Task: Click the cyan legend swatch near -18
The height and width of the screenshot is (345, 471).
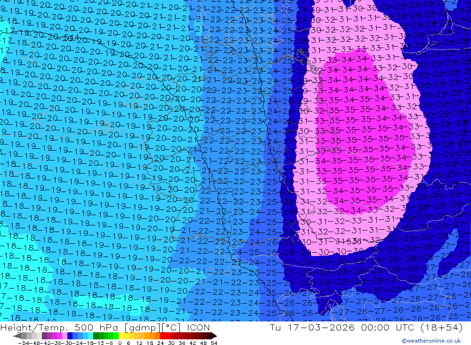Action: tap(90, 336)
